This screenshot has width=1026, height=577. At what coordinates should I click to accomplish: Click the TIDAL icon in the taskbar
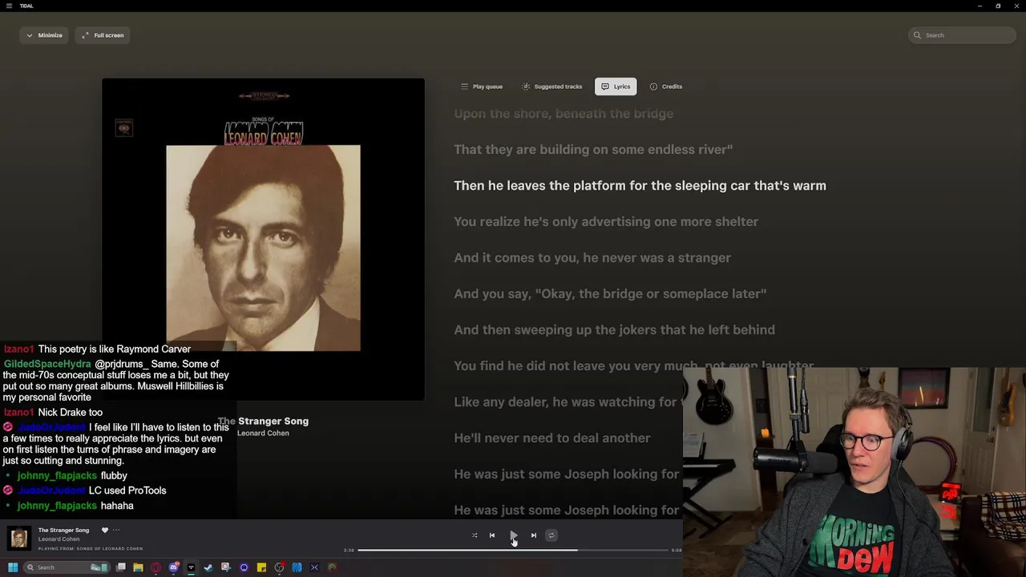coord(191,567)
